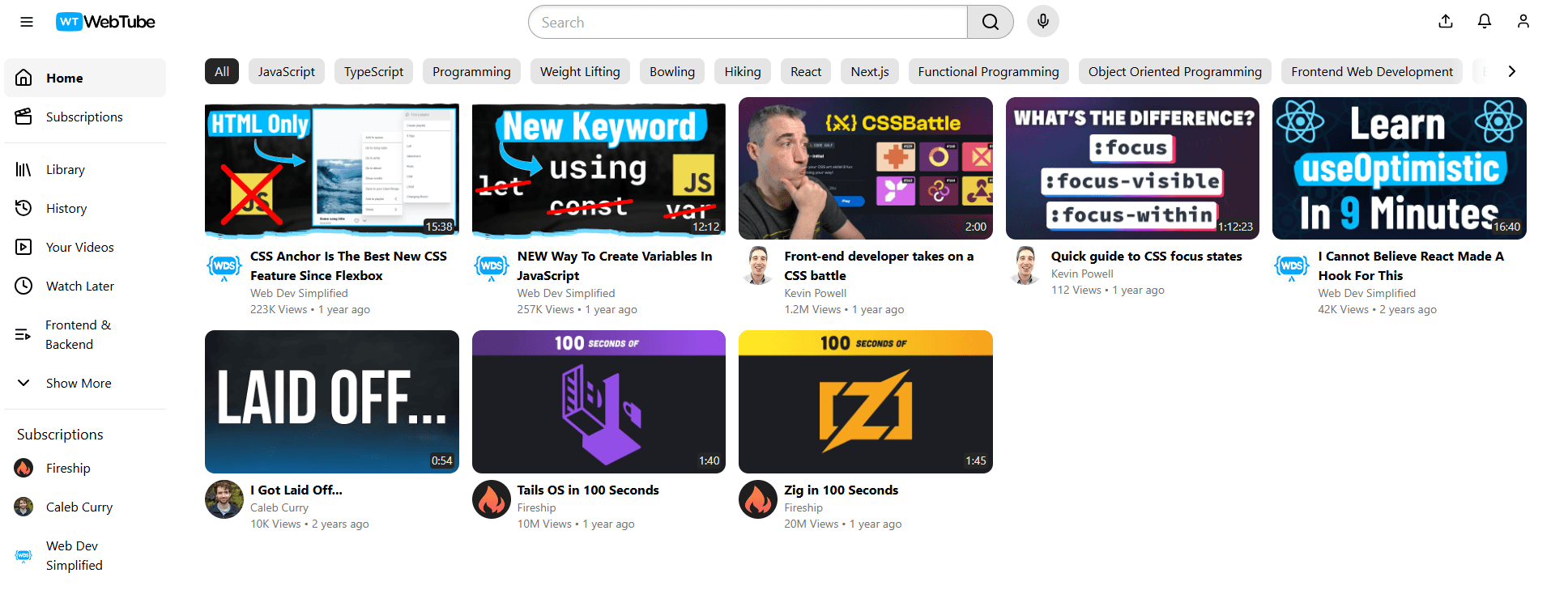Screen dimensions: 1551x590
Task: Click the Your Videos icon
Action: pyautogui.click(x=23, y=247)
